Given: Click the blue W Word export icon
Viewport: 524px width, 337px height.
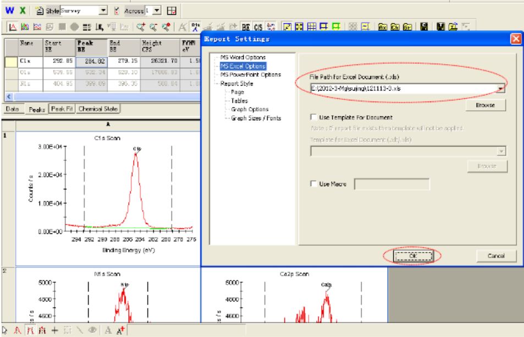Looking at the screenshot, I should point(10,11).
